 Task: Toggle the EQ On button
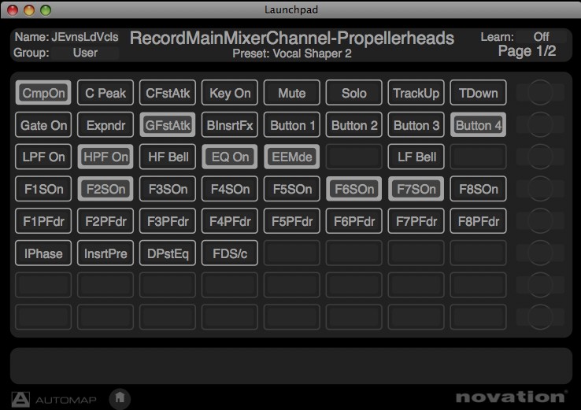pos(230,157)
